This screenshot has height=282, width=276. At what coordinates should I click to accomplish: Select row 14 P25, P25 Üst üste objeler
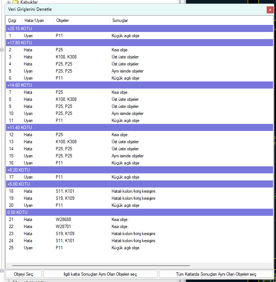pos(139,149)
